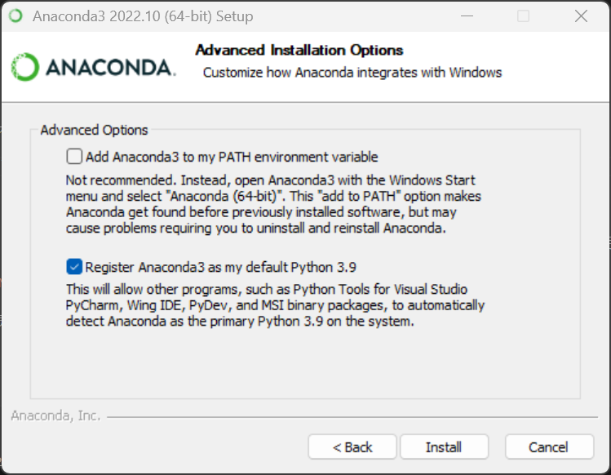
Task: Start installation with the Install button
Action: tap(444, 447)
